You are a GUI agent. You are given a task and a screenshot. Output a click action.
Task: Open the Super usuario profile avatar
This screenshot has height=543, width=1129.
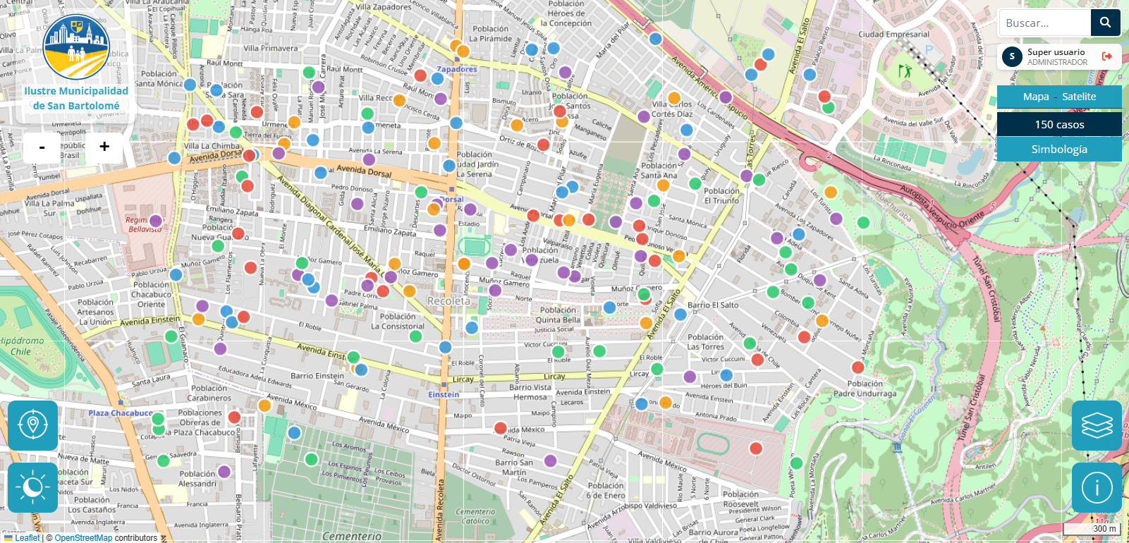1012,56
